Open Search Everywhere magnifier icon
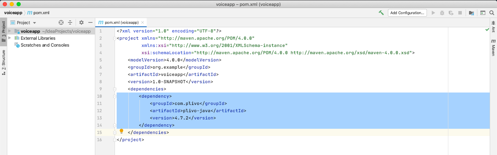The image size is (497, 155). click(x=492, y=13)
